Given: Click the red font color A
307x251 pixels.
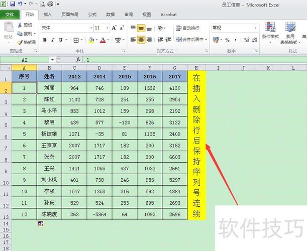Looking at the screenshot, I should (103, 40).
